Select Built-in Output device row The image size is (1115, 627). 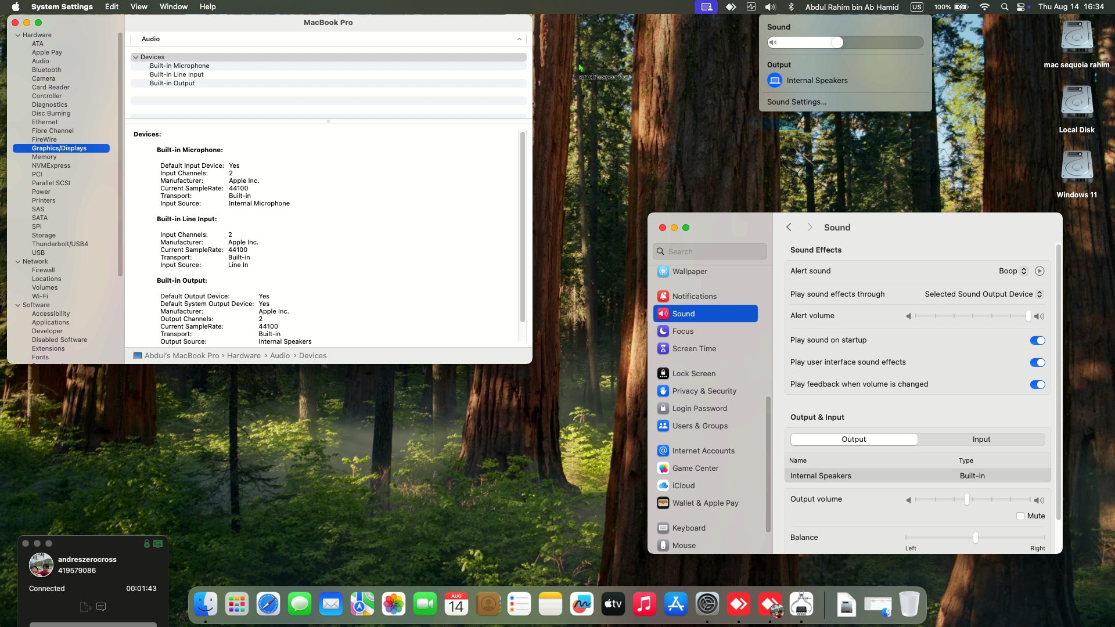click(329, 83)
